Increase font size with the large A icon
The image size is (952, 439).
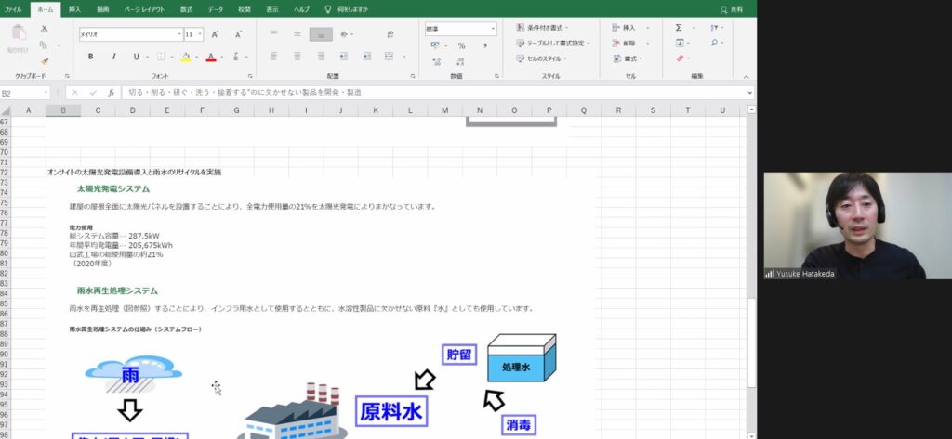coord(215,35)
